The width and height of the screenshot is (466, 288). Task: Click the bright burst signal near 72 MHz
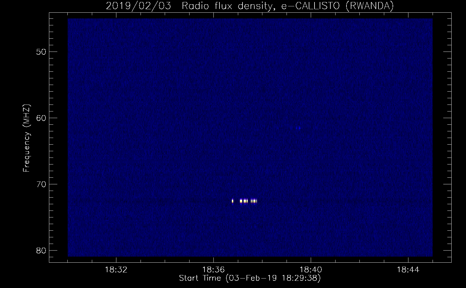(x=244, y=201)
